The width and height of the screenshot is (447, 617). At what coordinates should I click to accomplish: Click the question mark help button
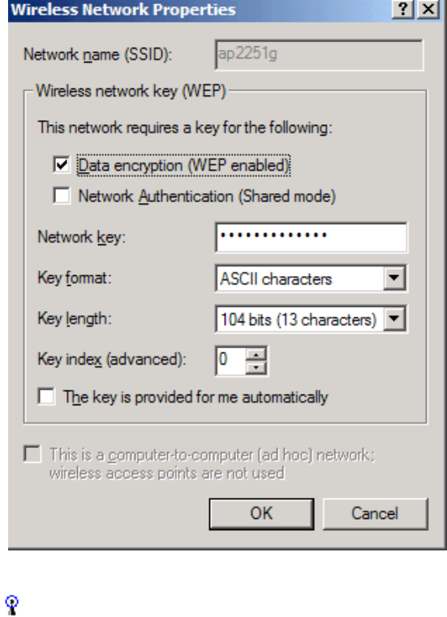tap(403, 9)
